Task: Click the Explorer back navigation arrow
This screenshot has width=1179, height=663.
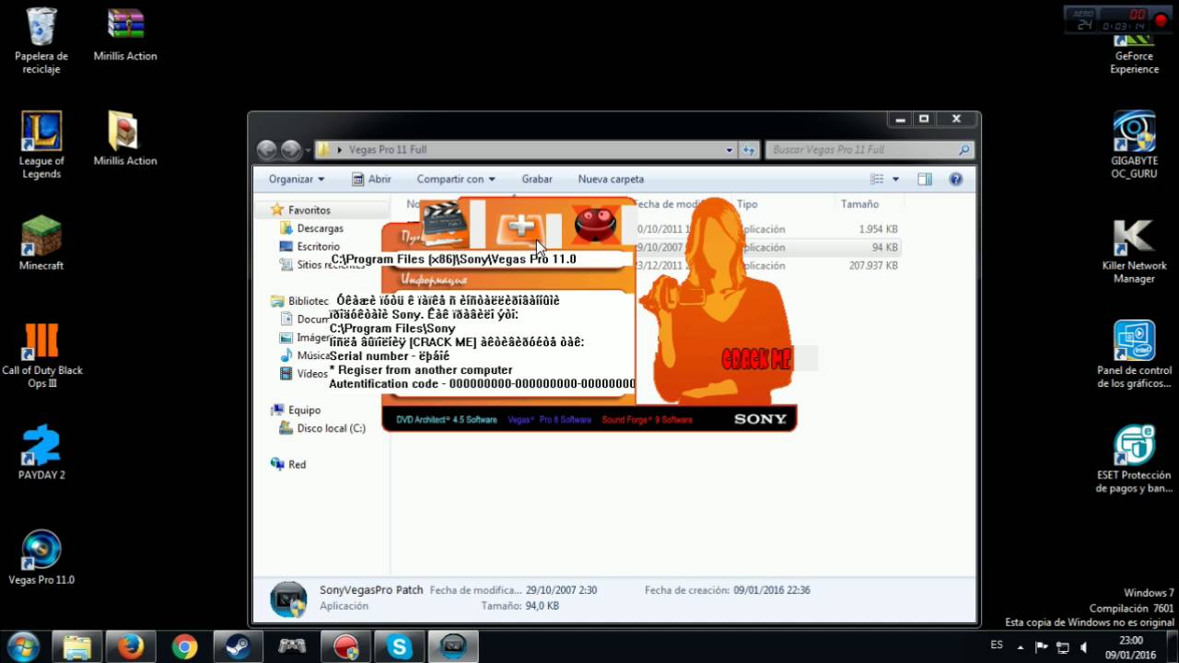Action: click(x=266, y=149)
